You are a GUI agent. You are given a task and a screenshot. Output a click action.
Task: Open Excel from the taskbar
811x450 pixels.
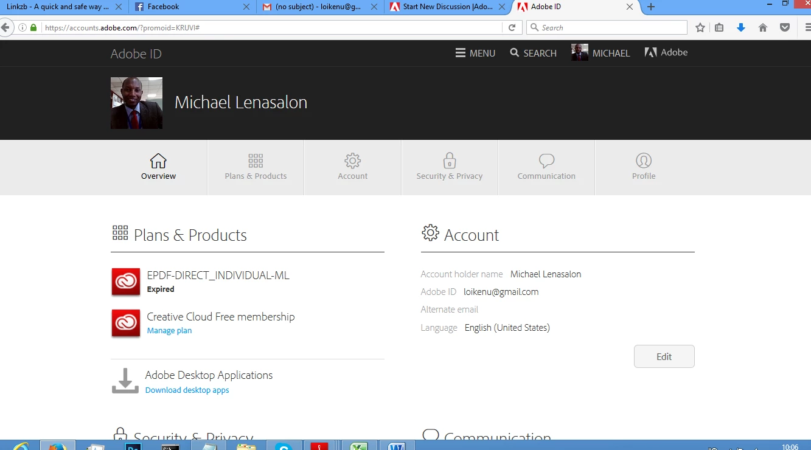pyautogui.click(x=358, y=446)
